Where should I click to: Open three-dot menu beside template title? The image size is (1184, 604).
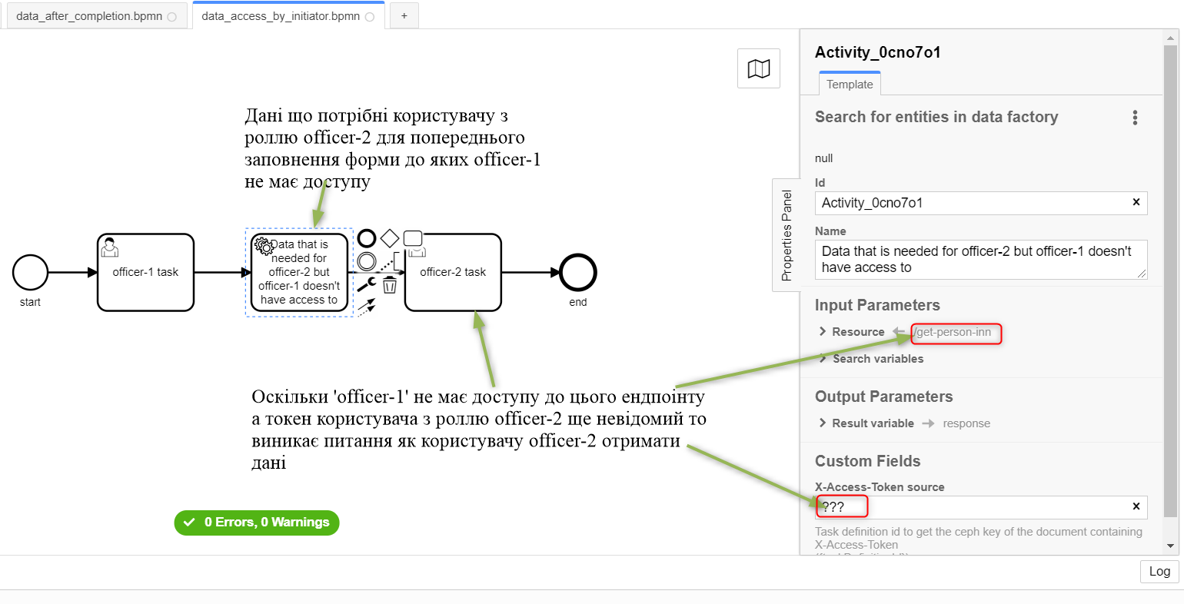point(1135,118)
